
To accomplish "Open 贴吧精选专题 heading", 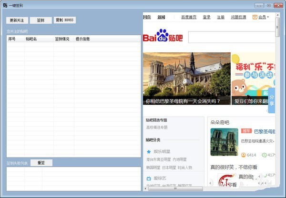I will click(x=156, y=120).
